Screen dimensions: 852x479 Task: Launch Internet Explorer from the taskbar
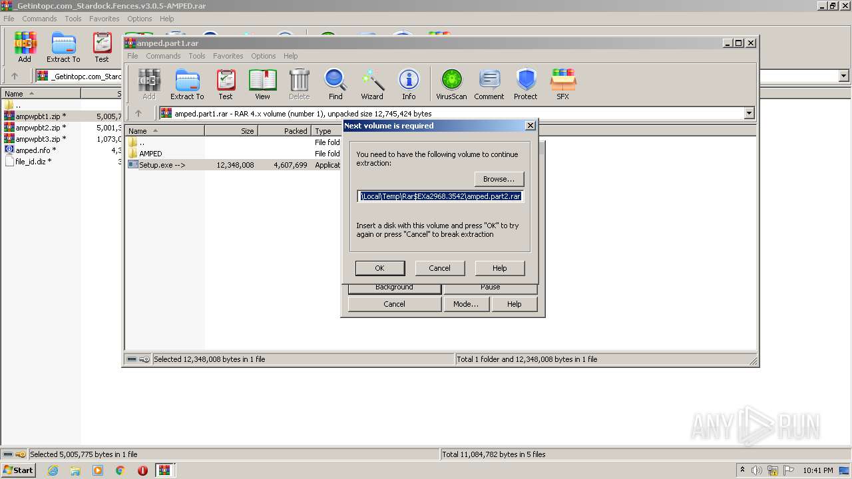[53, 470]
